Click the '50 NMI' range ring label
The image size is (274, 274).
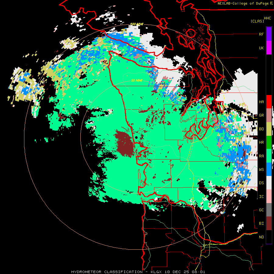[x=137, y=80]
